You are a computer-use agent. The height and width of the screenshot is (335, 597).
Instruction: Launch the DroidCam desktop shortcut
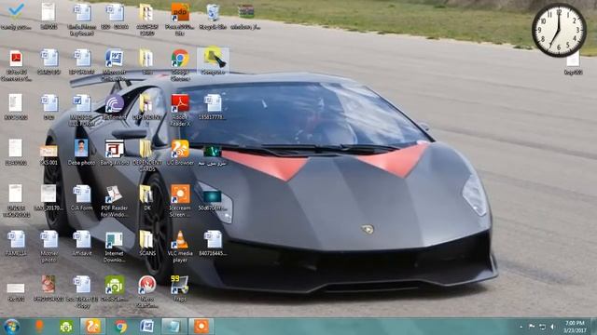tap(114, 288)
